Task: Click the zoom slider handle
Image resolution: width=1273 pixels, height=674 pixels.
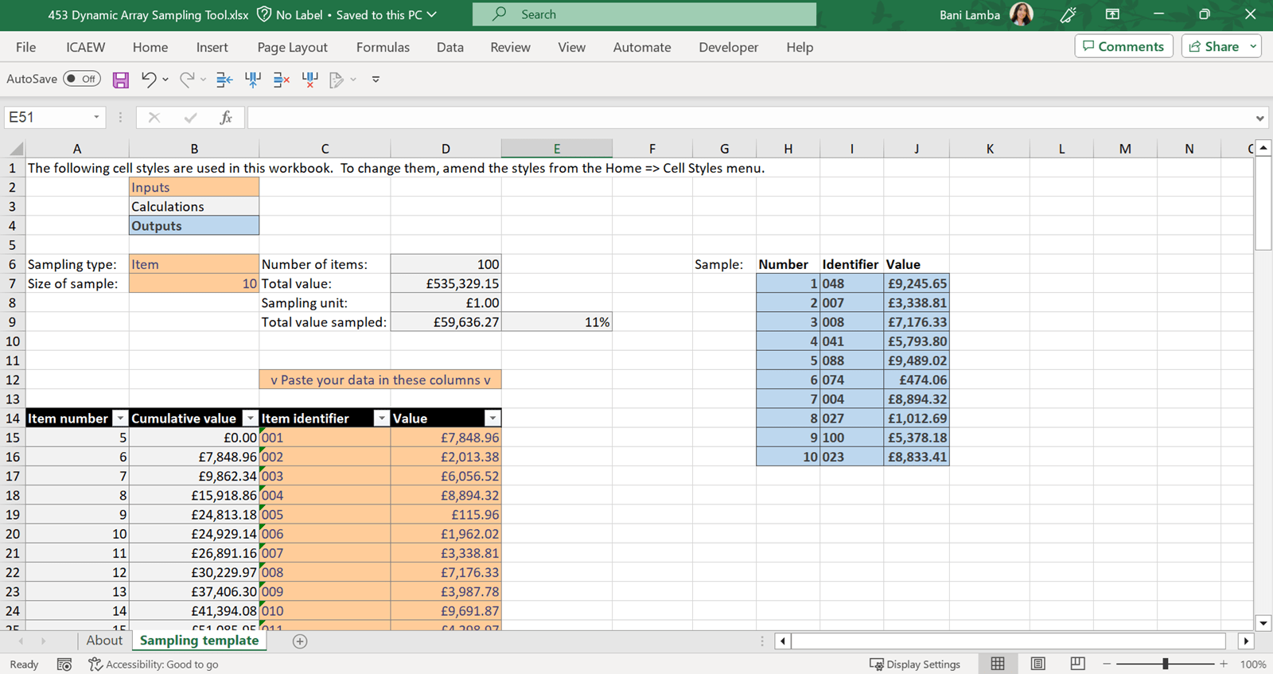Action: [x=1166, y=664]
